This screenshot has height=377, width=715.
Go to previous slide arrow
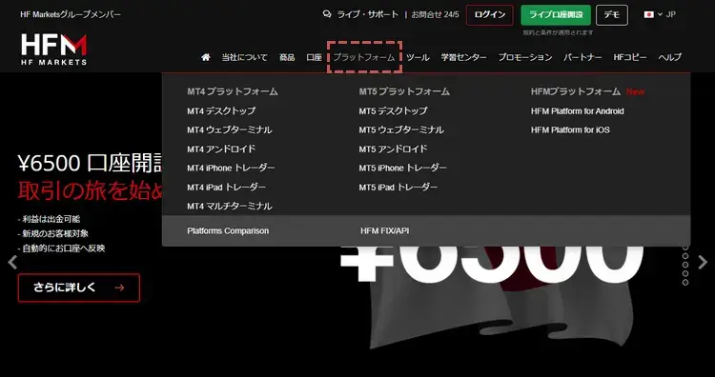coord(12,262)
